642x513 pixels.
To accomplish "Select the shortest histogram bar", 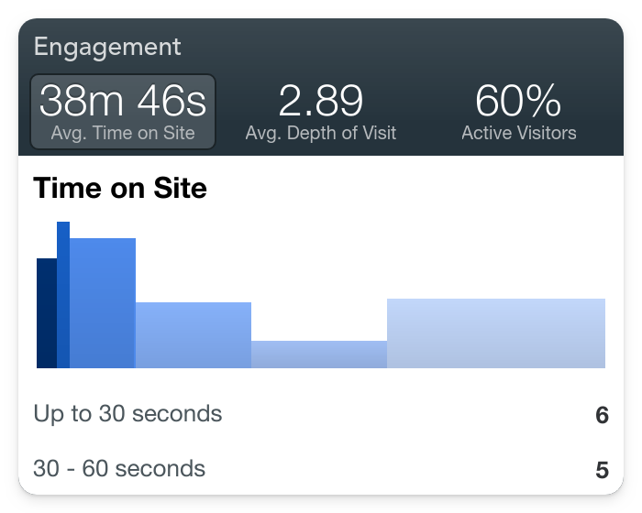I will tap(319, 355).
